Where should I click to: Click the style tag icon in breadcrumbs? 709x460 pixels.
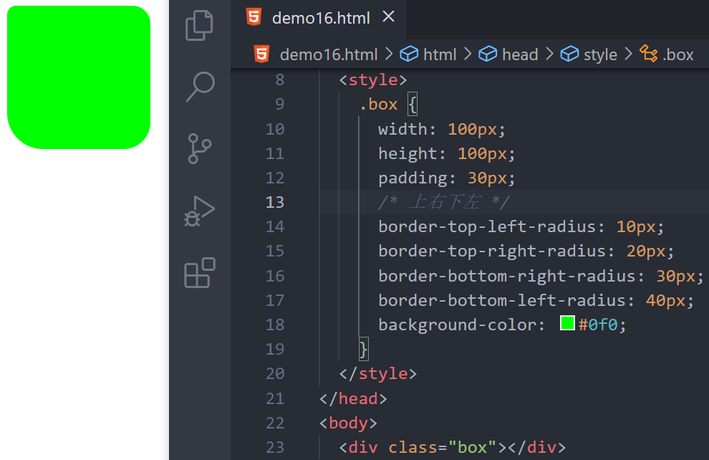coord(569,54)
